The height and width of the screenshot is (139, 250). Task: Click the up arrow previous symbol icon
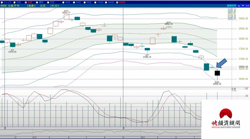click(x=243, y=5)
